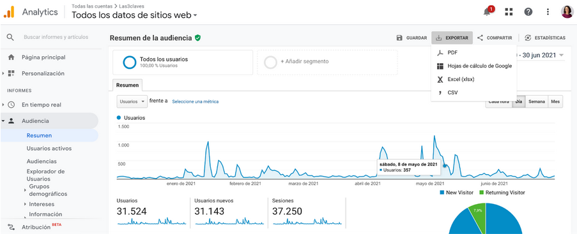Open the Usuarios metric dropdown
This screenshot has width=577, height=234.
point(132,101)
